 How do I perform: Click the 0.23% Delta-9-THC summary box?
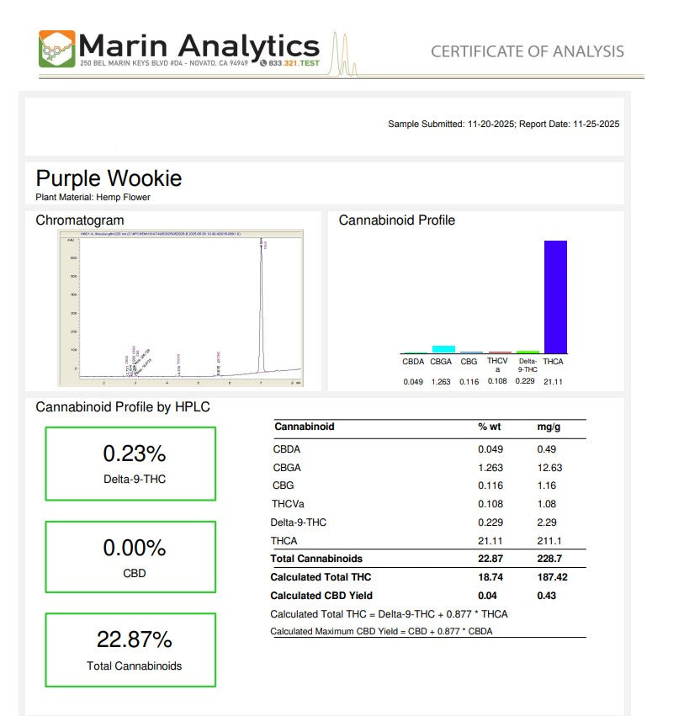[x=130, y=464]
